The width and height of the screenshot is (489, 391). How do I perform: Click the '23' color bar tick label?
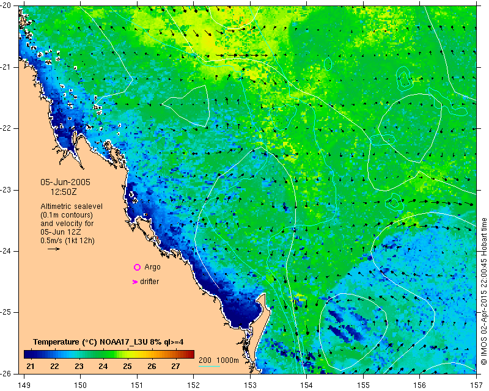(79, 366)
